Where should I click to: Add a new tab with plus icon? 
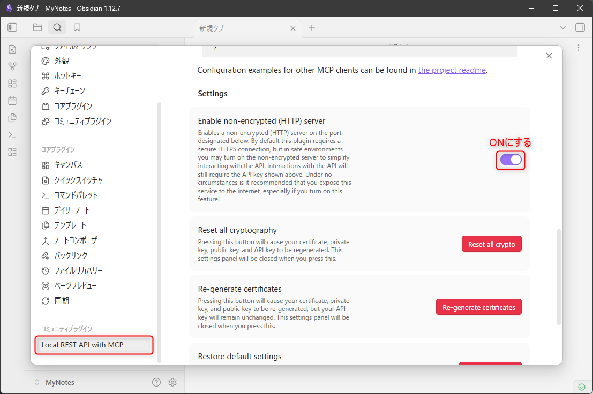pyautogui.click(x=312, y=28)
